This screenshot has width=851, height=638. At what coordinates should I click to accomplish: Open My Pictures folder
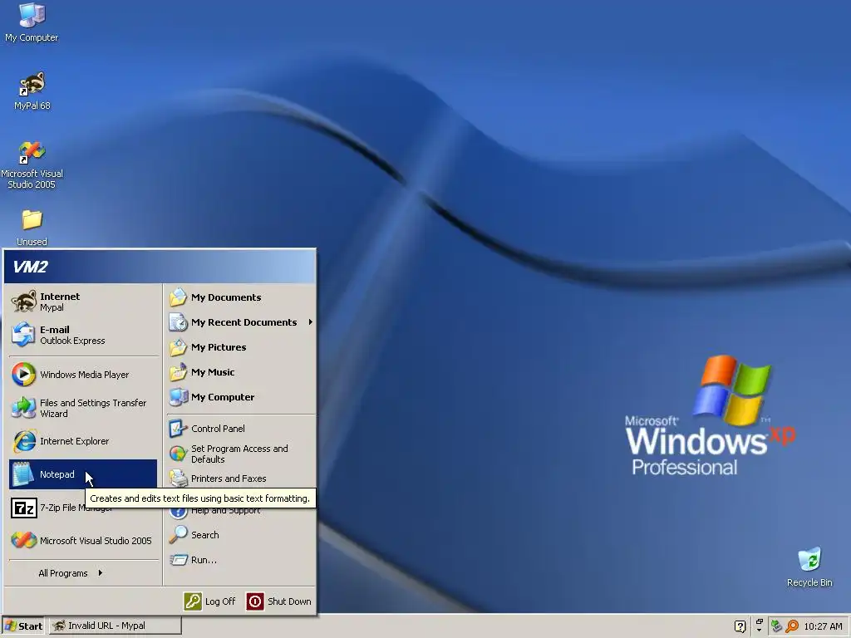pyautogui.click(x=241, y=347)
